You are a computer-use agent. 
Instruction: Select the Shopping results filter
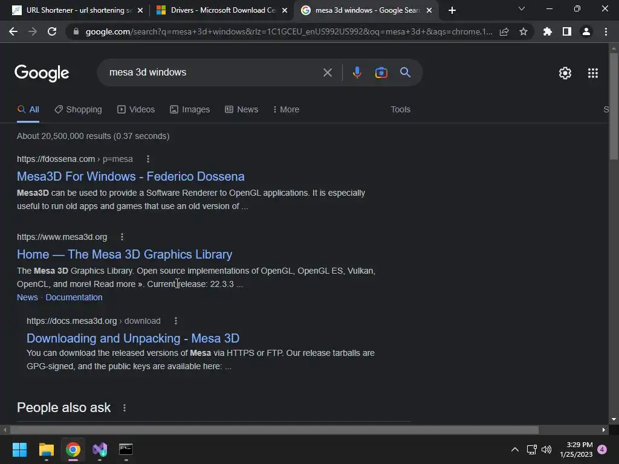(78, 110)
